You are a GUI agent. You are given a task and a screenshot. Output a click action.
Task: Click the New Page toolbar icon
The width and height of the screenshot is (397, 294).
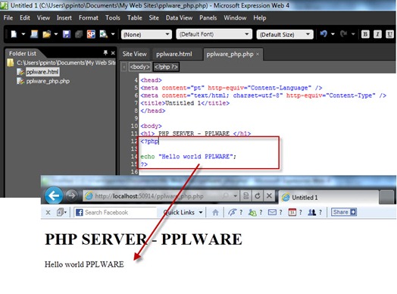pyautogui.click(x=14, y=34)
